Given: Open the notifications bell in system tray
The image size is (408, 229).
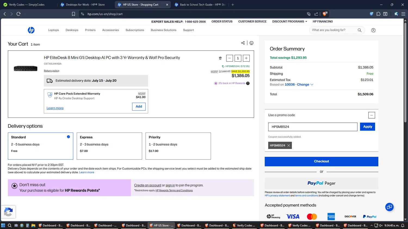Looking at the screenshot, I should coord(403,225).
